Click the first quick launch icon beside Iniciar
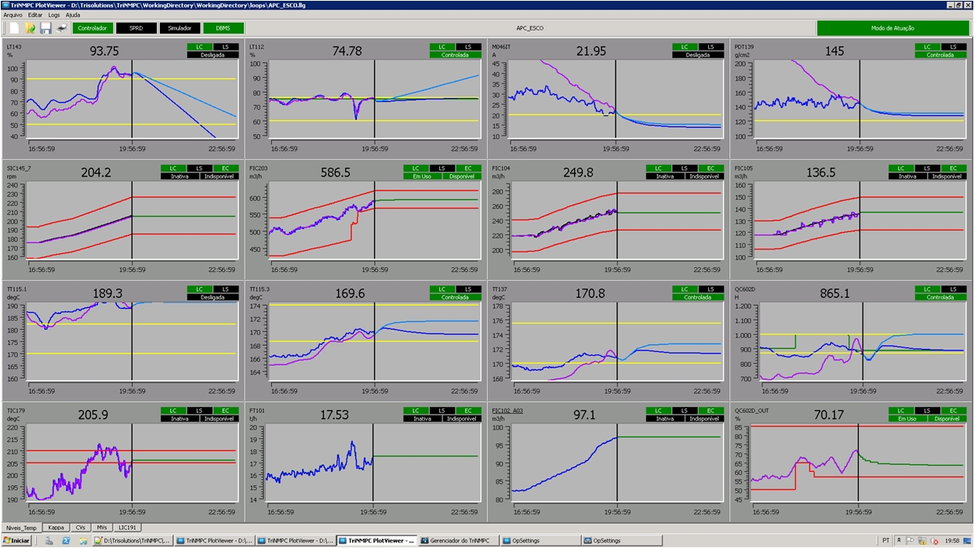Screen dimensions: 974x548 coord(49,540)
